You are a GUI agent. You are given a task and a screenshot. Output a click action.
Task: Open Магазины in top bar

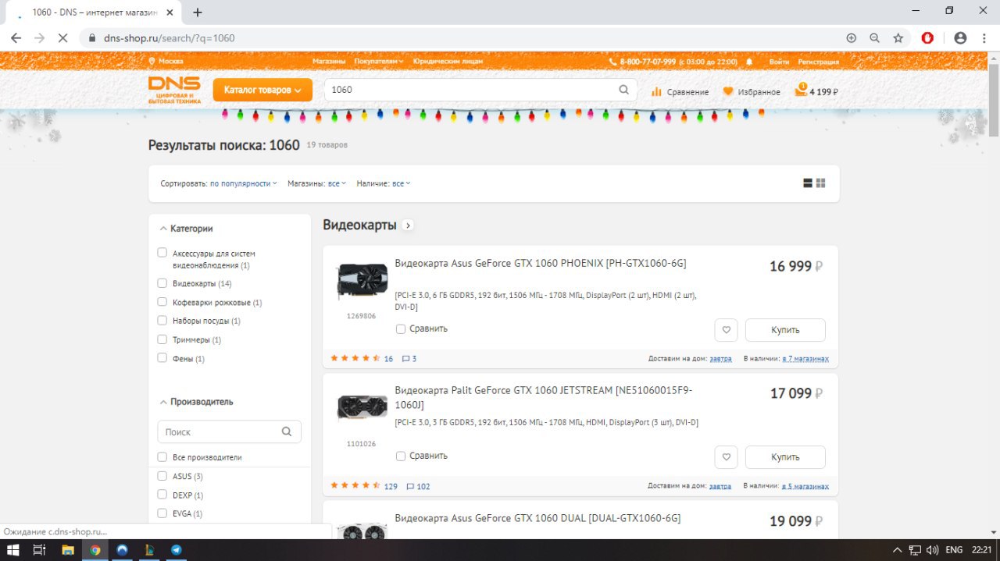tap(329, 62)
